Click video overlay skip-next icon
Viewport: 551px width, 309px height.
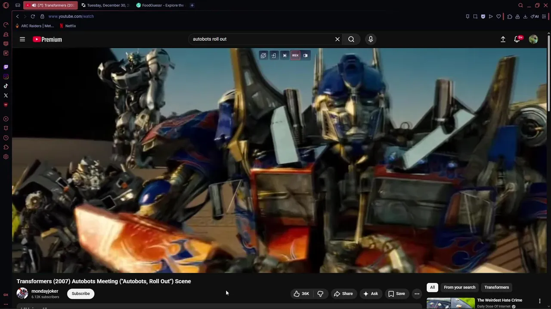click(285, 55)
